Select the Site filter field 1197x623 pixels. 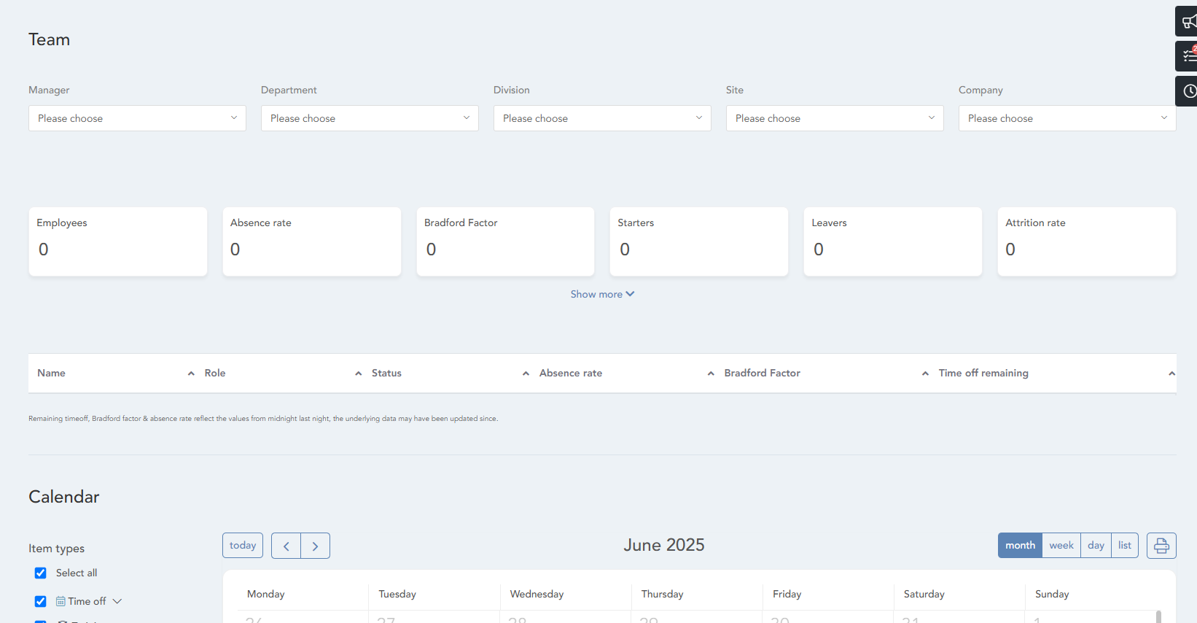pyautogui.click(x=834, y=118)
